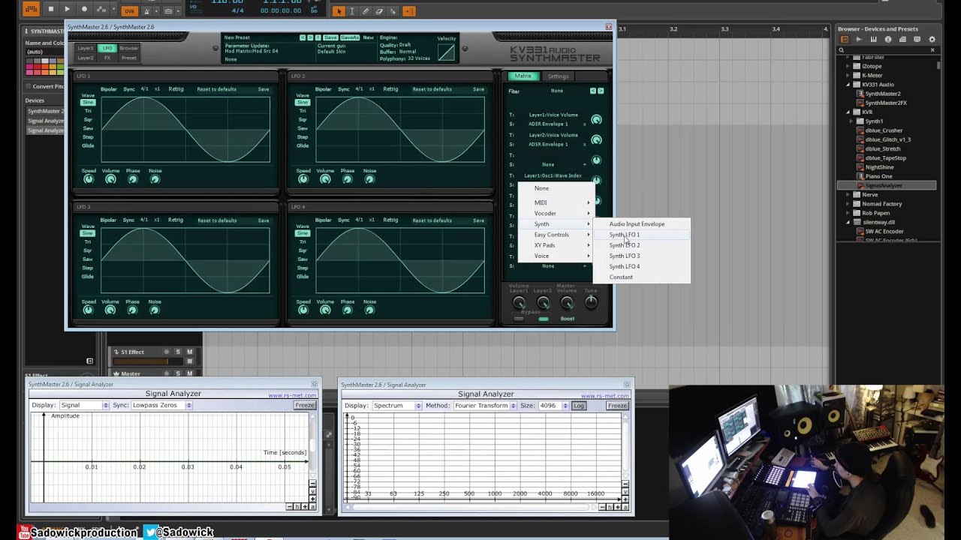Collapse the KV331 Audio folder
The image size is (961, 540).
click(x=848, y=85)
